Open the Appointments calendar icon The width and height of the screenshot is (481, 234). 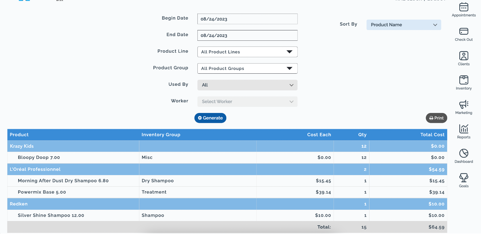464,7
